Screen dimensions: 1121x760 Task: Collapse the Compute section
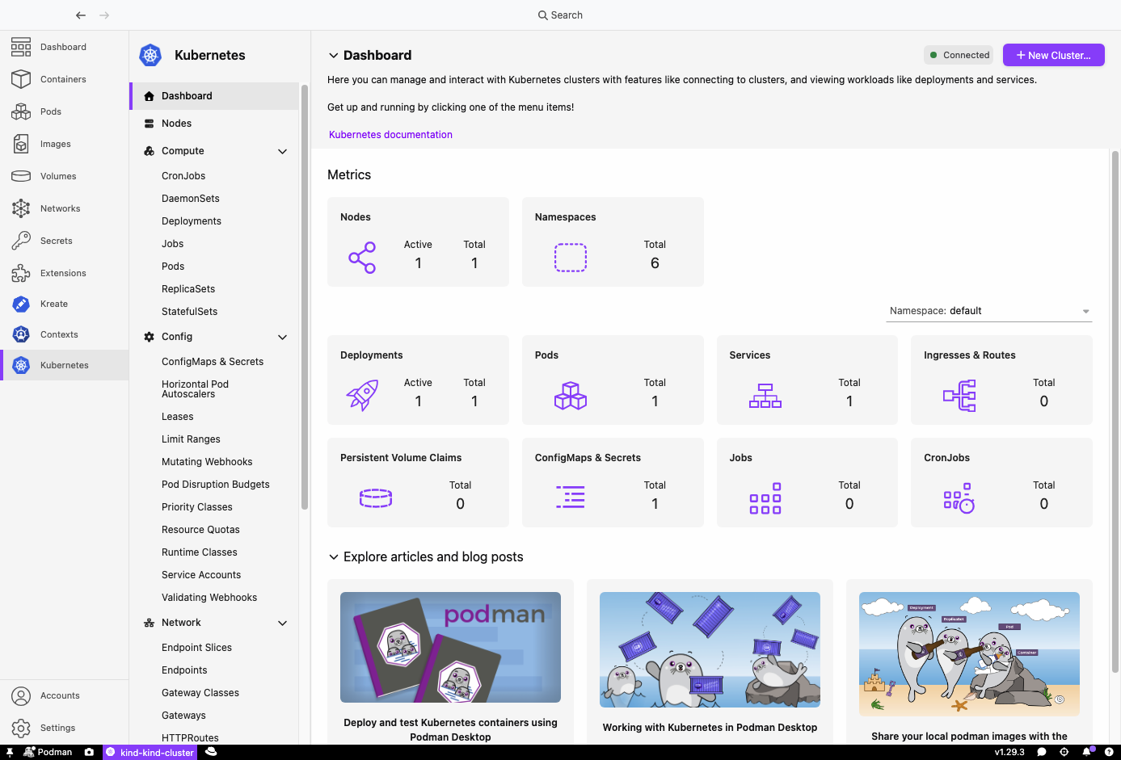coord(282,151)
